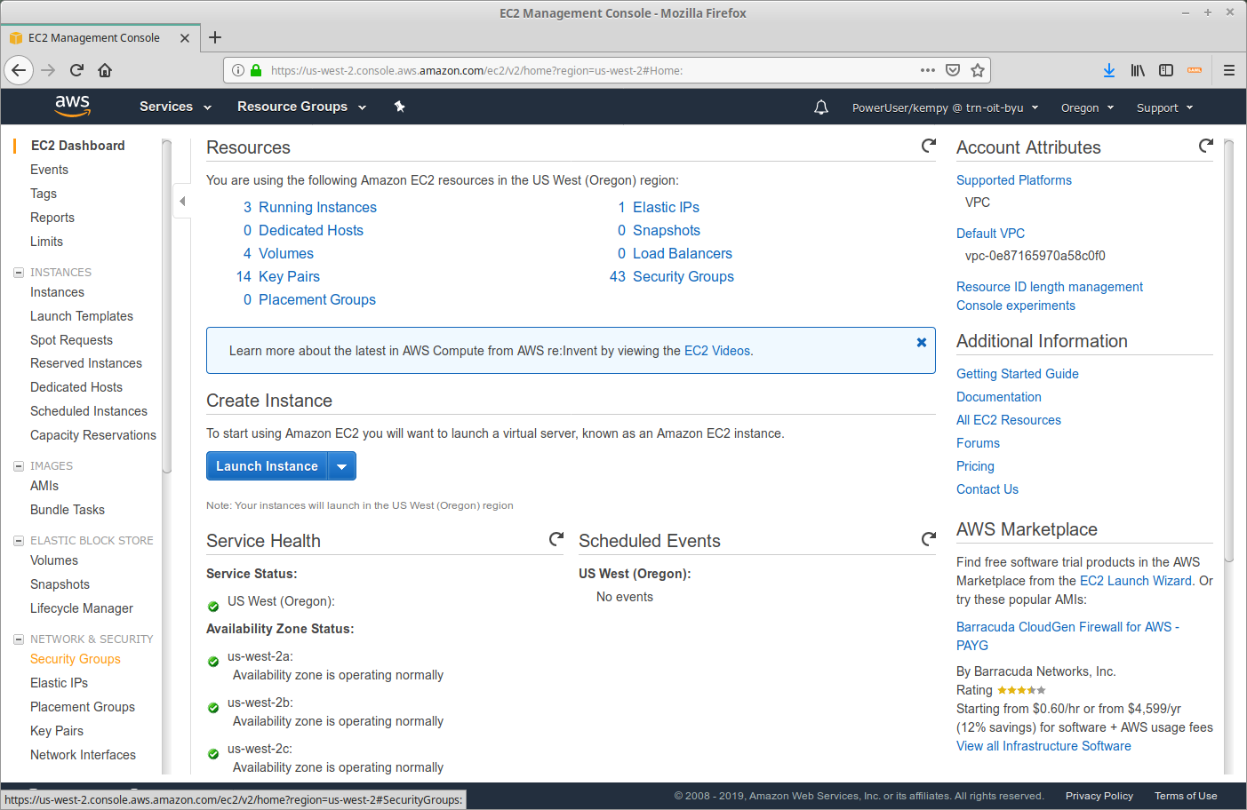Open Supported Platforms link
Image resolution: width=1247 pixels, height=810 pixels.
(1014, 180)
